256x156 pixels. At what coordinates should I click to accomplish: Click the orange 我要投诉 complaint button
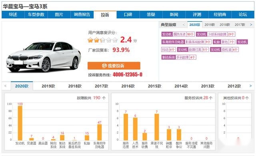pos(114,66)
